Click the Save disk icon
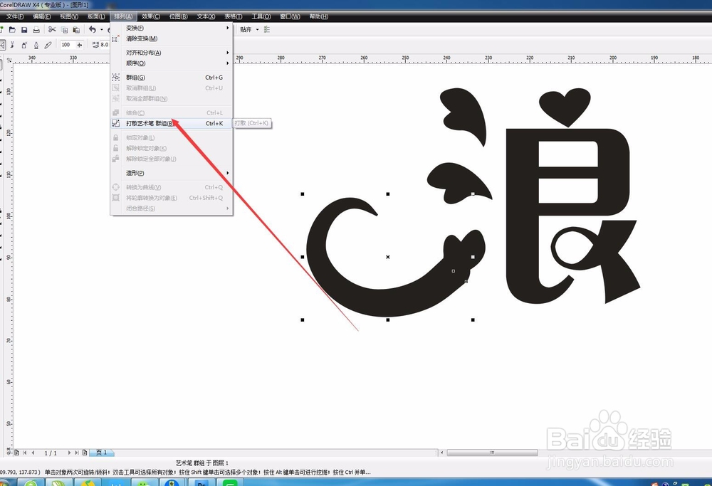The width and height of the screenshot is (712, 486). (24, 30)
